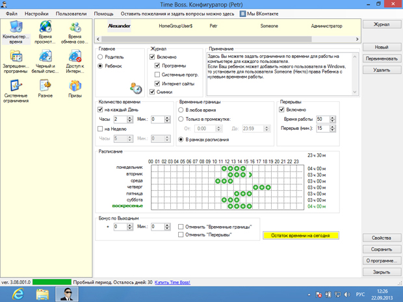Follow the Купить Time Boss! link
403x302 pixels.
coord(174,283)
